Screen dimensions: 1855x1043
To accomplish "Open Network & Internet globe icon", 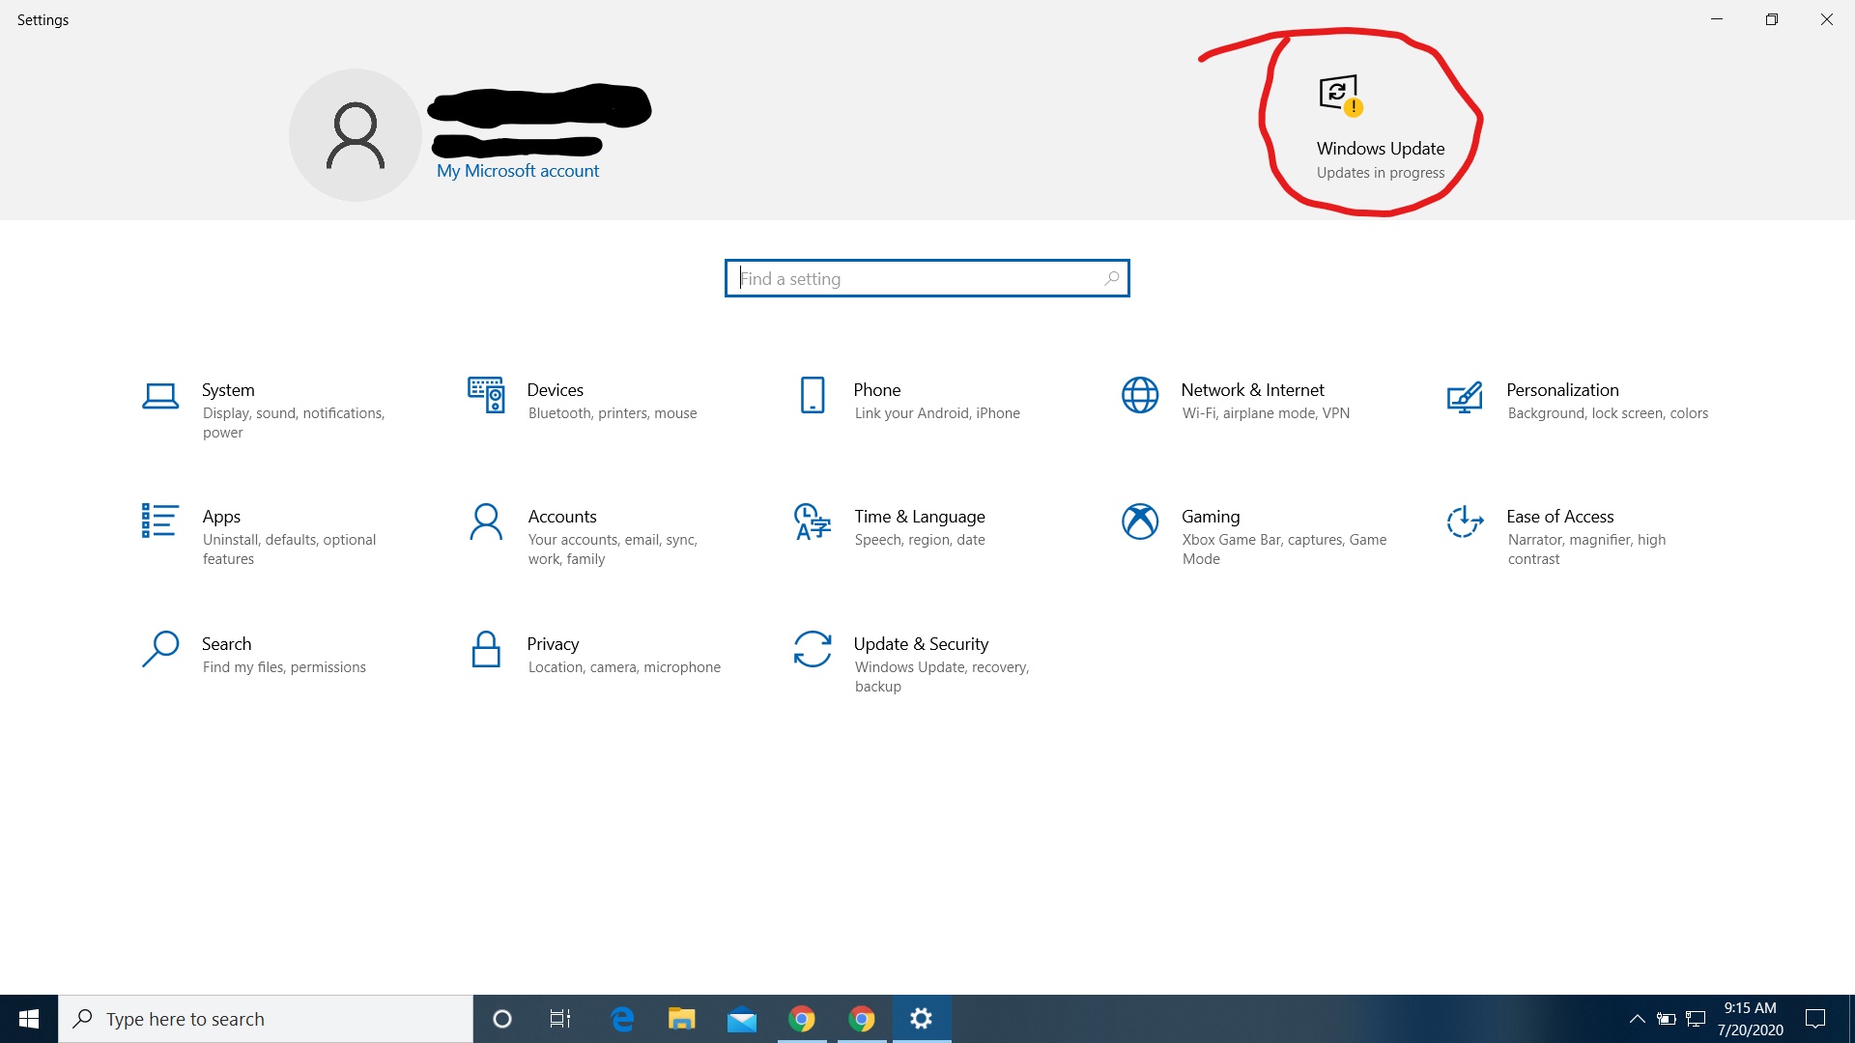I will click(1140, 395).
